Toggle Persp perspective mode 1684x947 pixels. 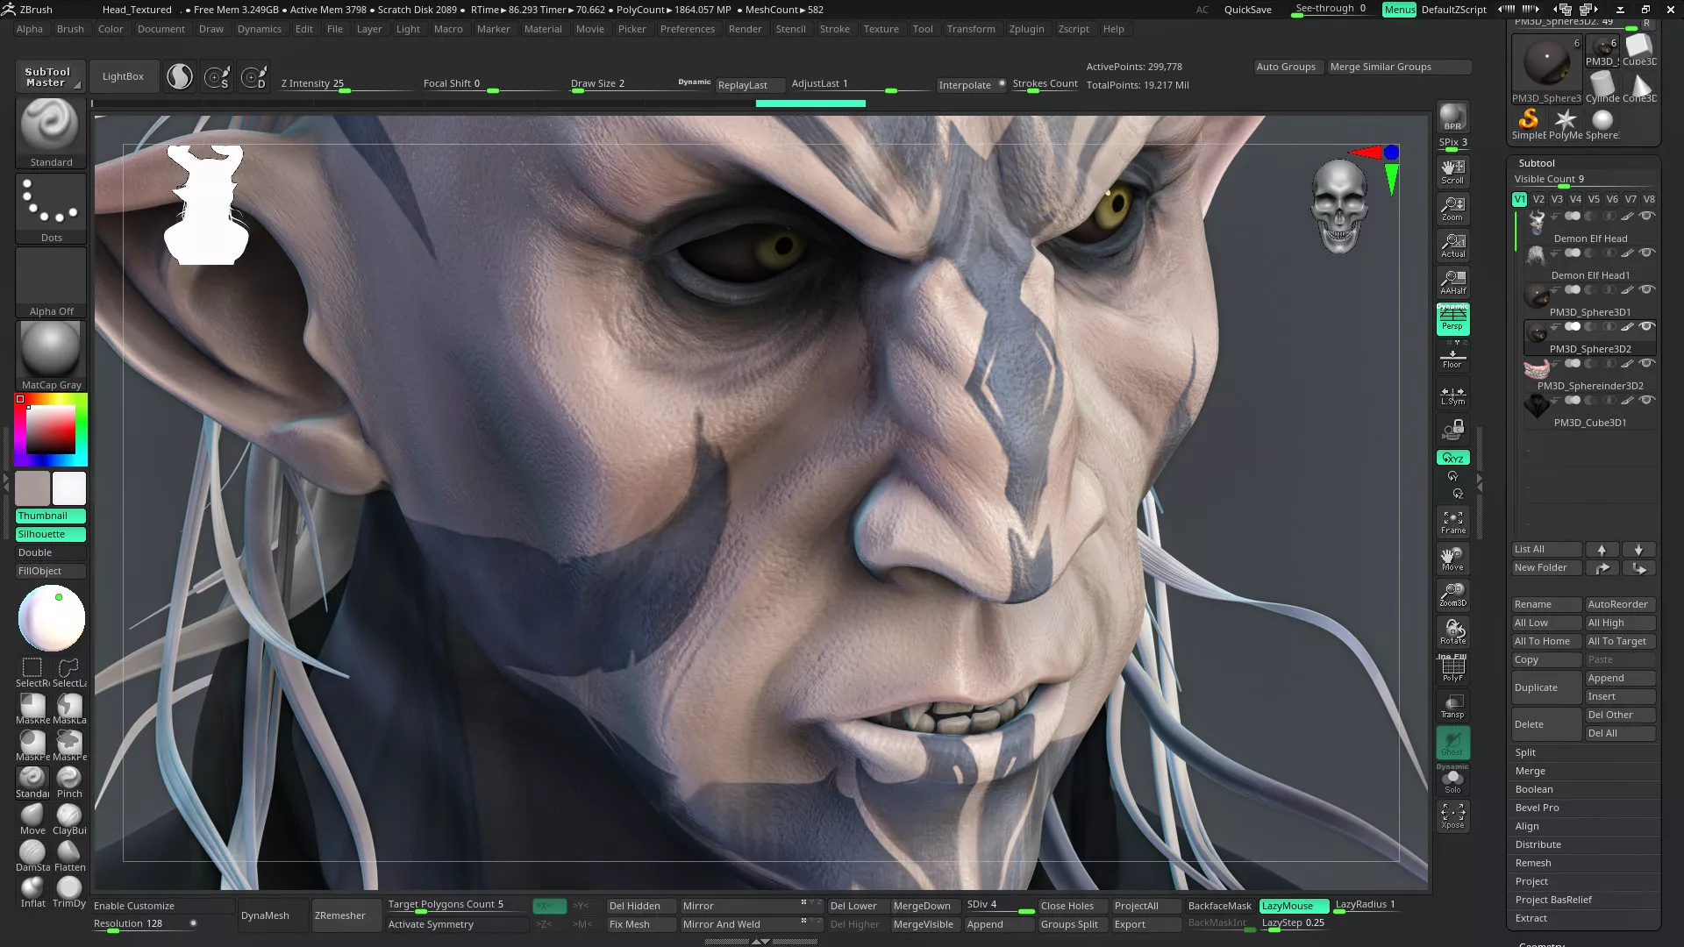tap(1452, 319)
